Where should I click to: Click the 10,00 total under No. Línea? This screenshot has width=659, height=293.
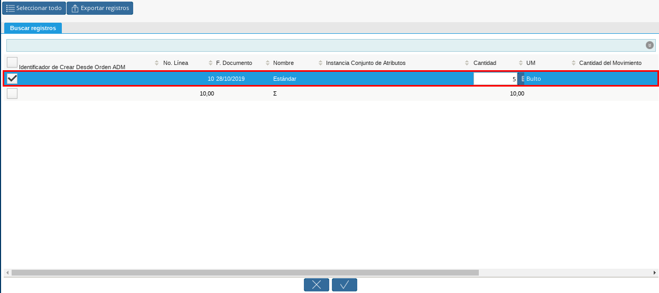point(207,93)
